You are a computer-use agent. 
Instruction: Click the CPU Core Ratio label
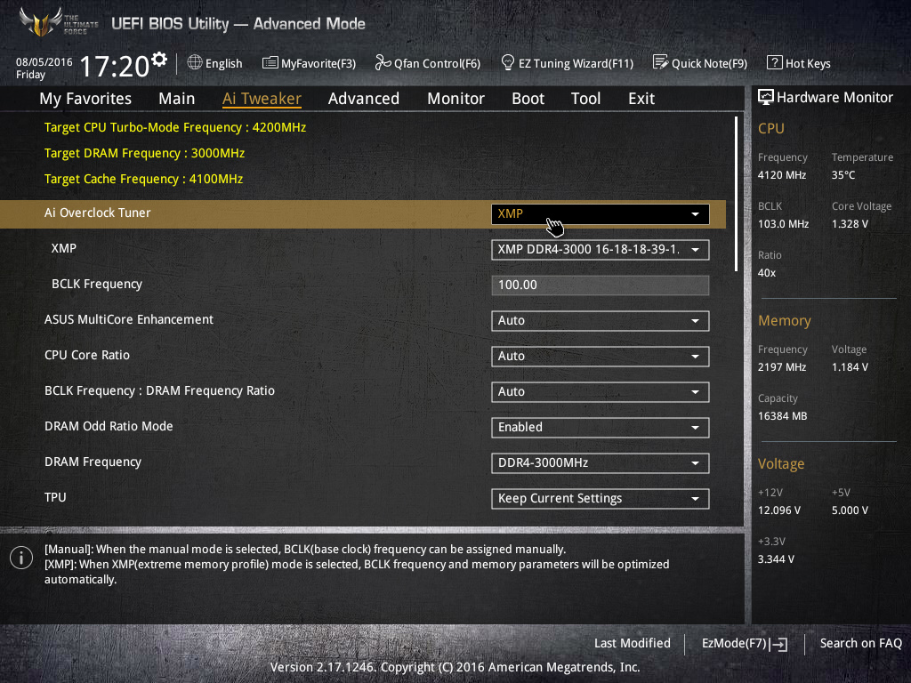[87, 355]
